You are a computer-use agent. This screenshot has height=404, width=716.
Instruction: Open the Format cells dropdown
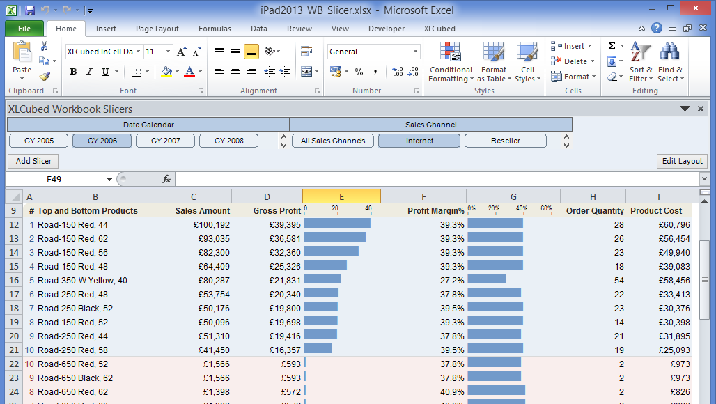593,77
